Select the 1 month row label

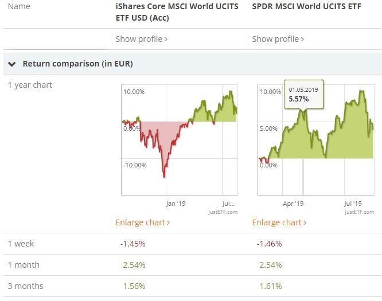(23, 265)
